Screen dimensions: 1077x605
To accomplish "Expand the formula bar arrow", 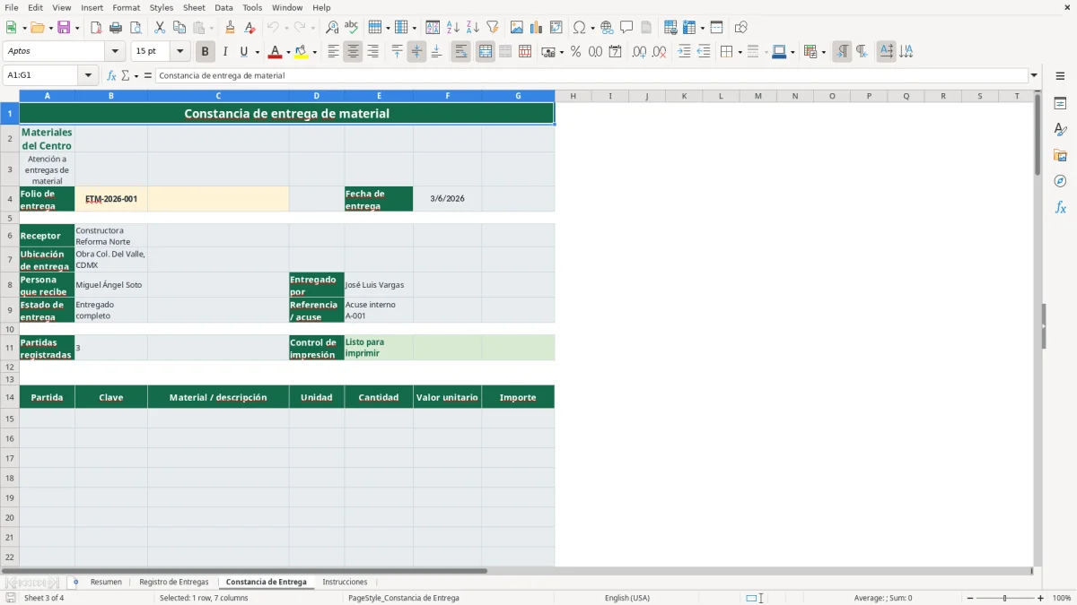I will click(1034, 76).
